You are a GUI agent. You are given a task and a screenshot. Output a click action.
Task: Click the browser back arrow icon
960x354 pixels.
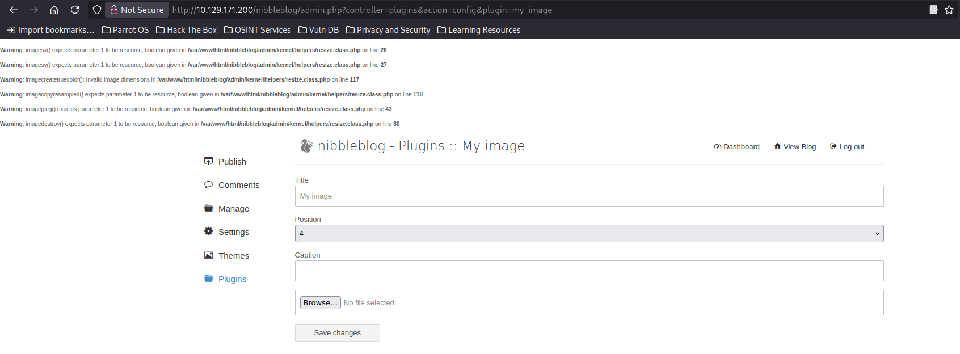pyautogui.click(x=14, y=10)
